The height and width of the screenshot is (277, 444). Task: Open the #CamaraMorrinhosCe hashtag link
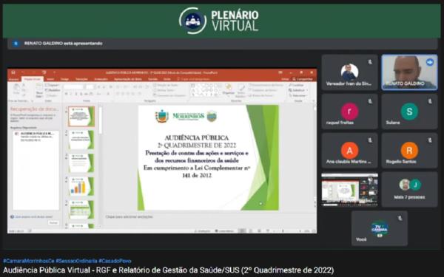[29, 261]
